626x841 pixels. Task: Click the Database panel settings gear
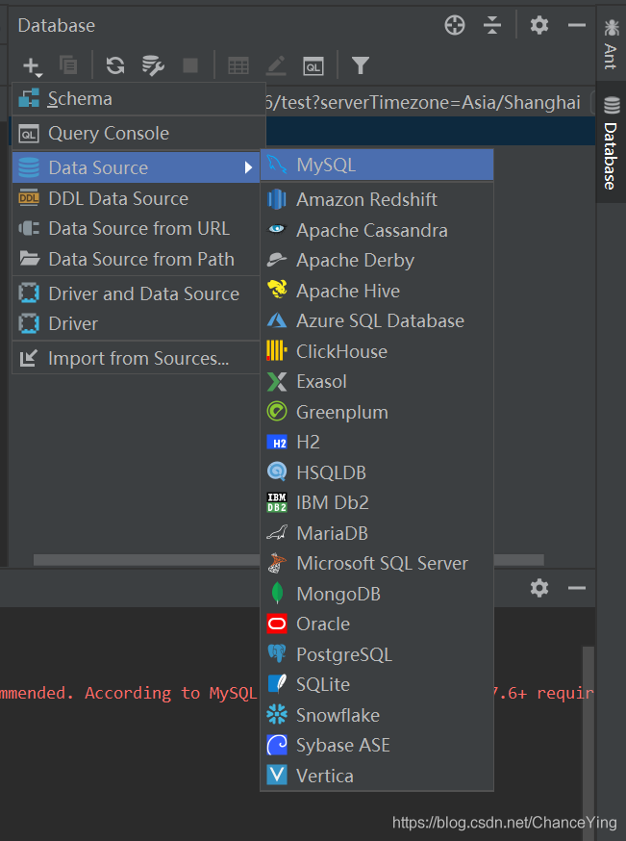click(539, 26)
